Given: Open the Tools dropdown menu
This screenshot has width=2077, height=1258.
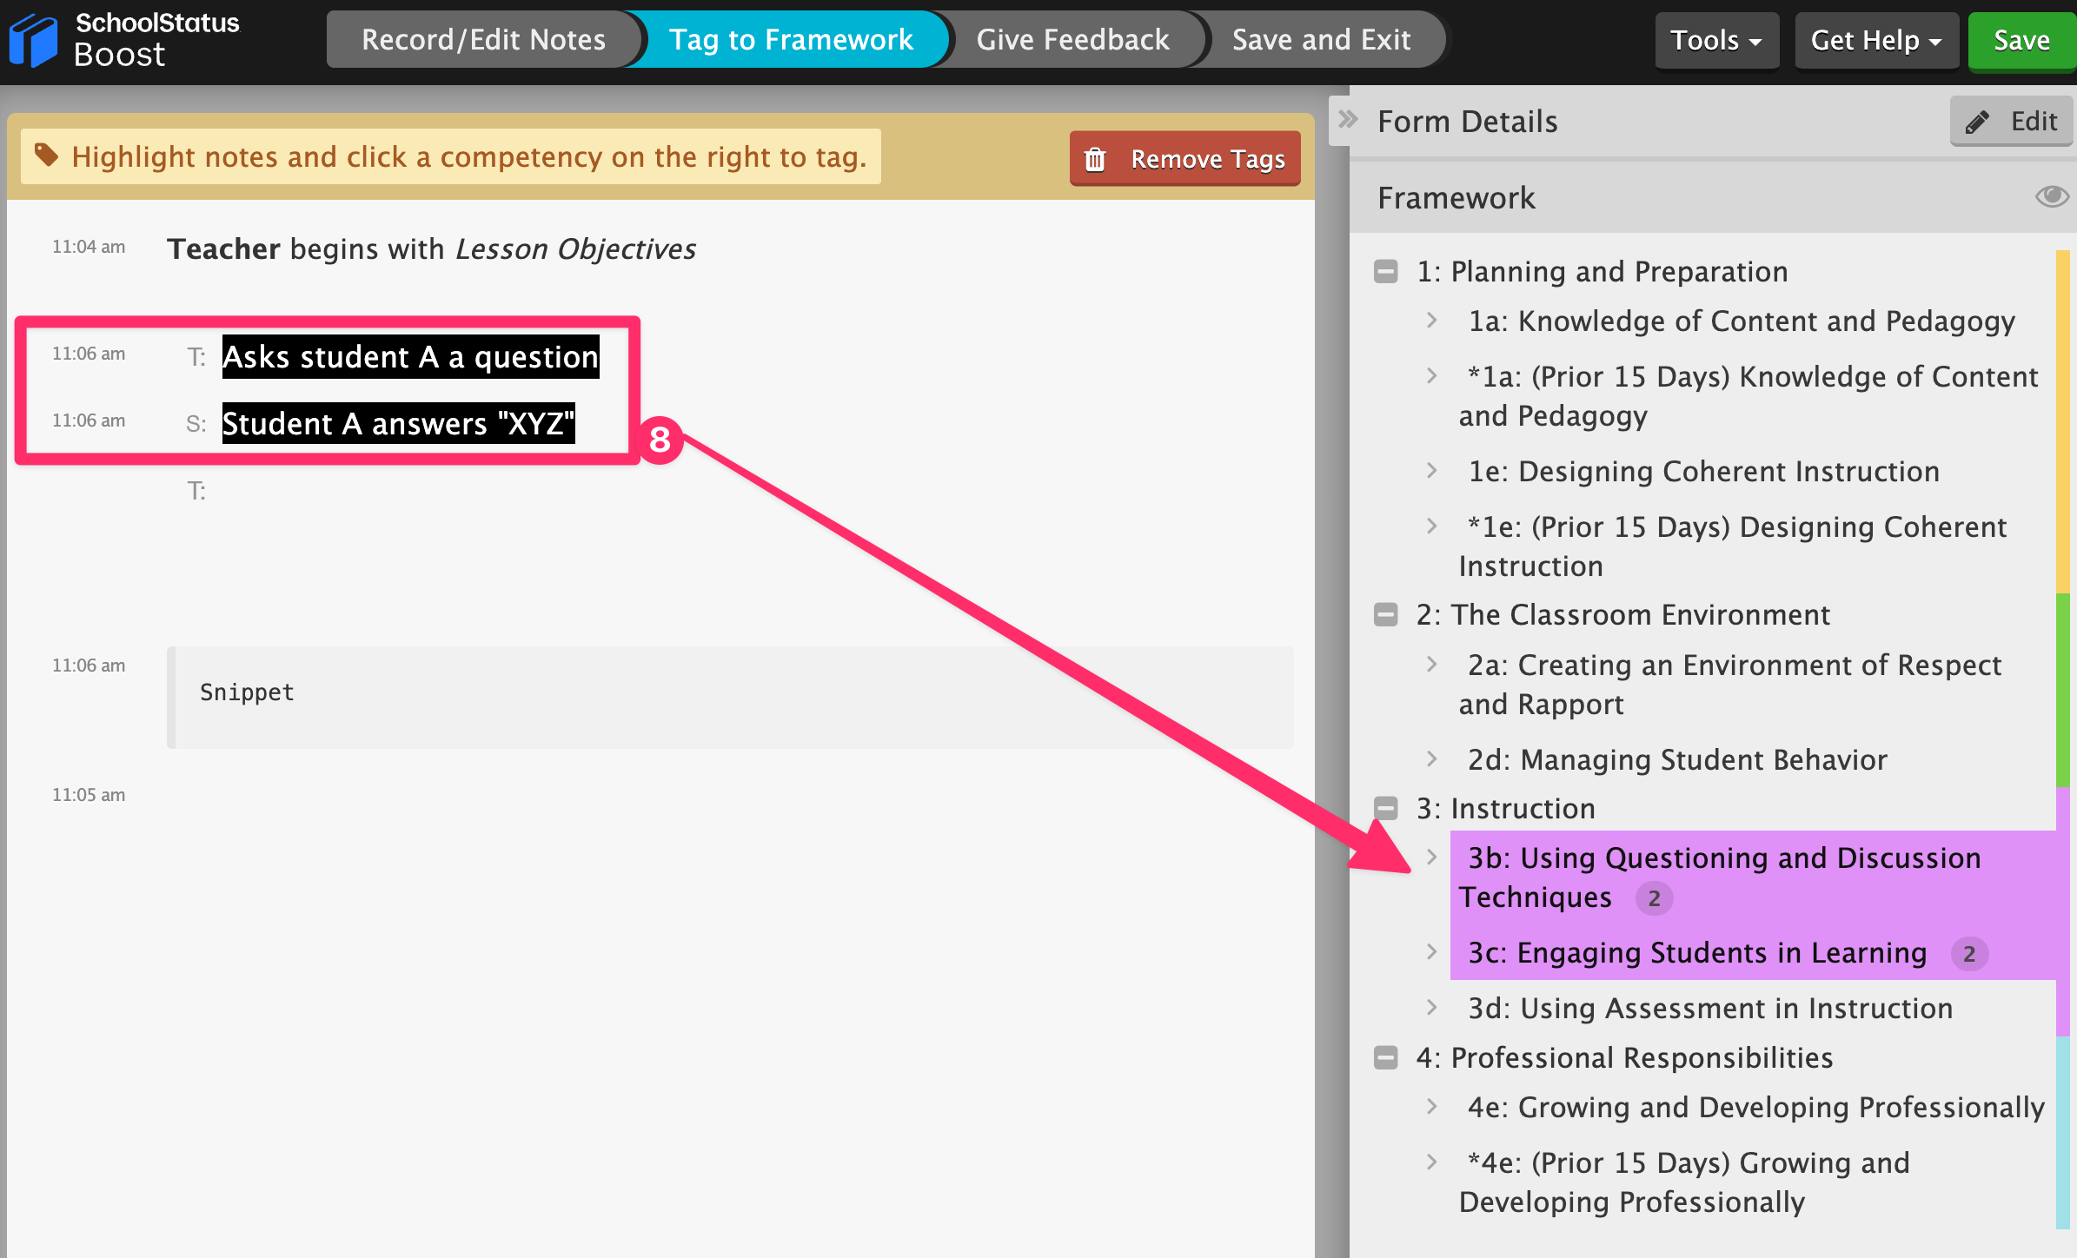Looking at the screenshot, I should tap(1716, 40).
